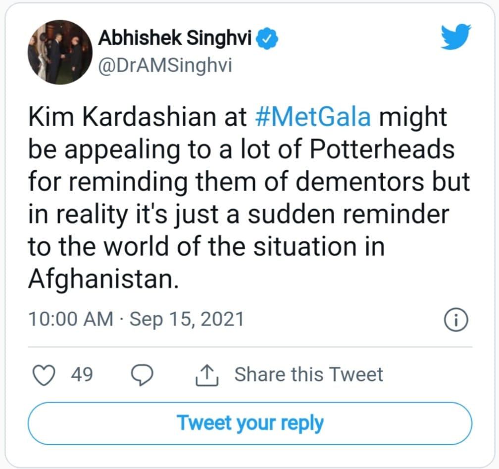Image resolution: width=499 pixels, height=469 pixels.
Task: Open Abhishek Singhvi's profile picture
Action: (x=58, y=52)
